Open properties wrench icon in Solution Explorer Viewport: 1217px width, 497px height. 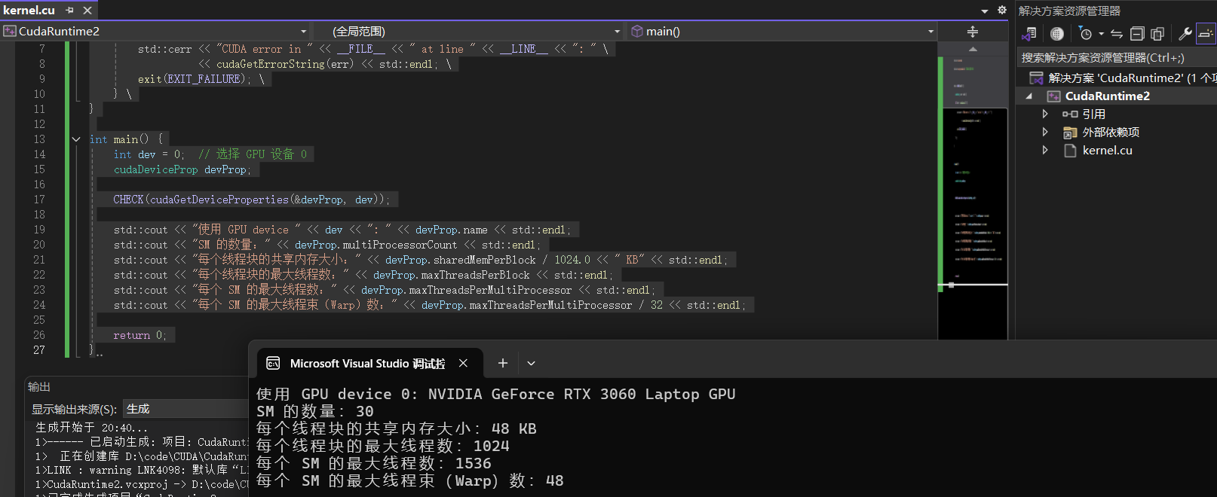(1185, 34)
